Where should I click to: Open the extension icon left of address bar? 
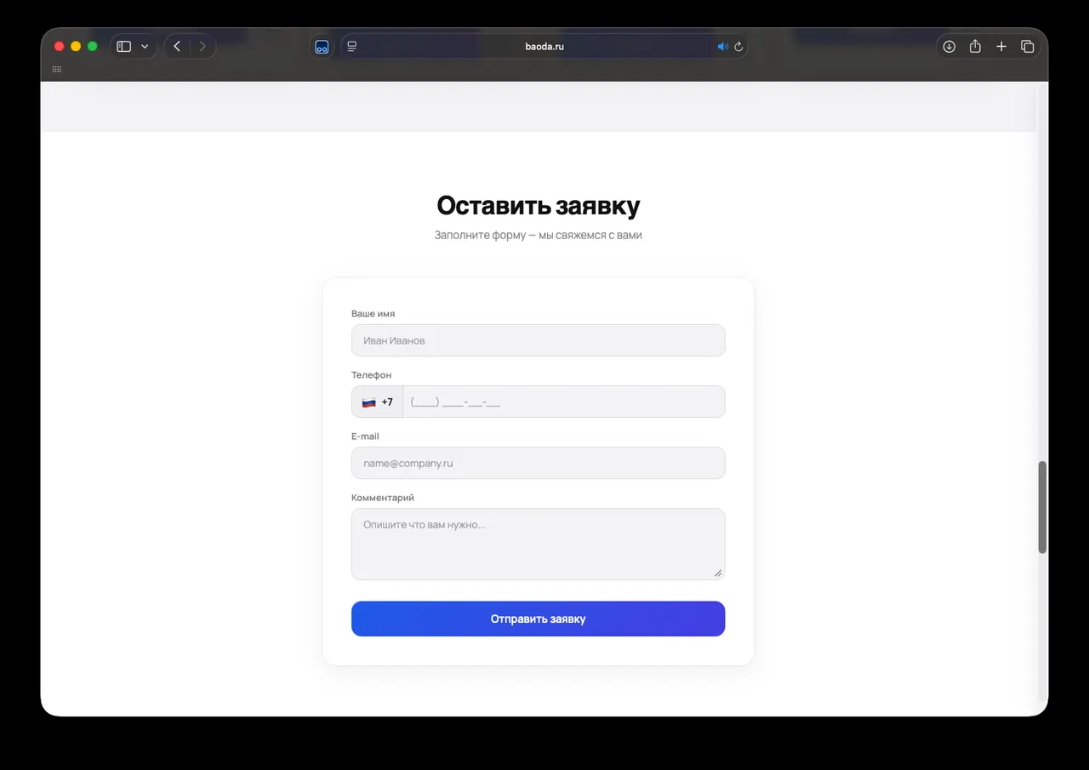click(322, 47)
